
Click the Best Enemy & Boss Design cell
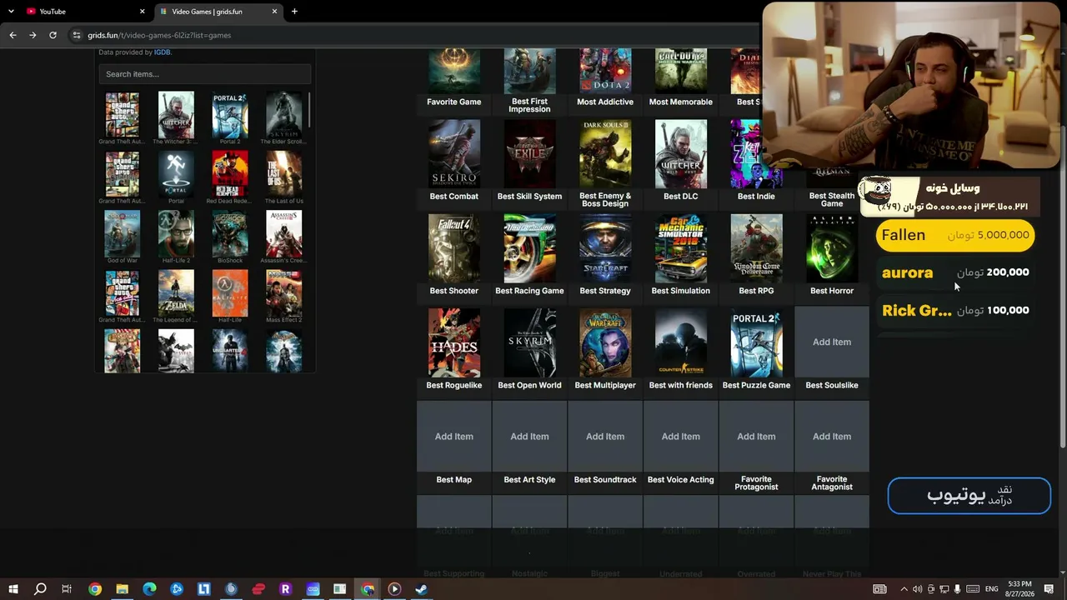click(x=605, y=154)
